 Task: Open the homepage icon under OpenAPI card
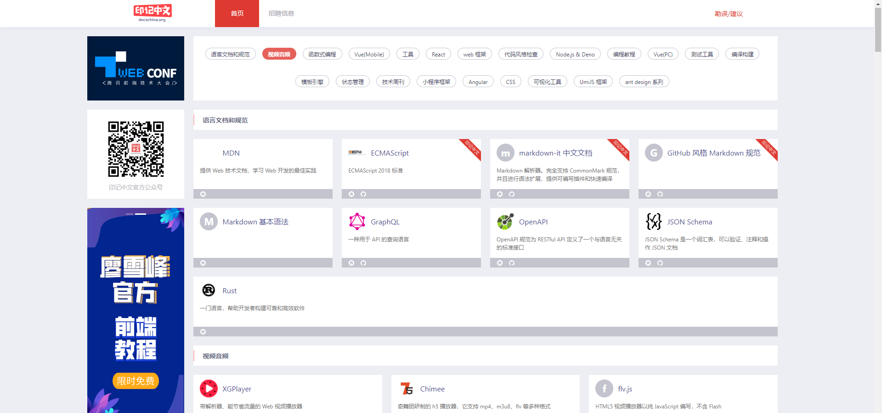coord(500,263)
